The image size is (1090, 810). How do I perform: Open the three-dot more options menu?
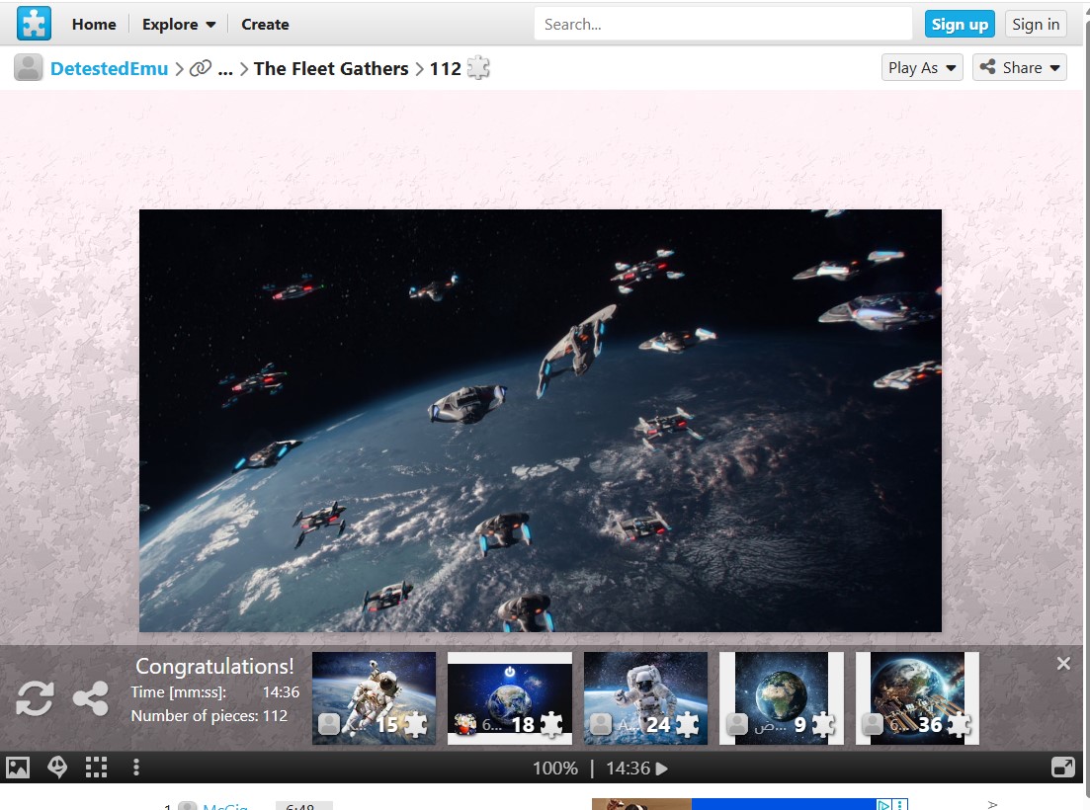pos(136,768)
